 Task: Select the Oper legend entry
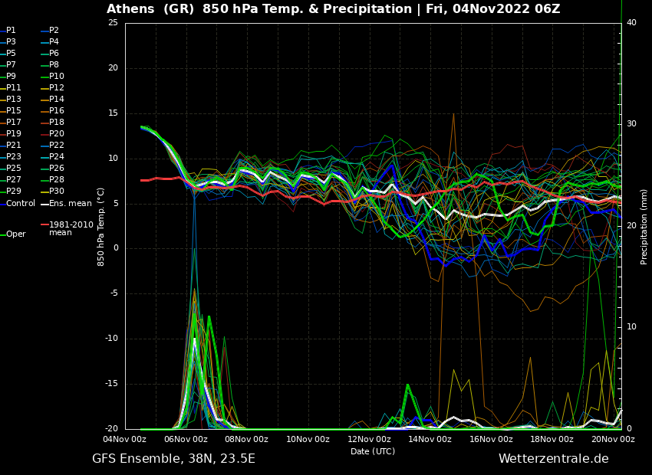point(13,234)
